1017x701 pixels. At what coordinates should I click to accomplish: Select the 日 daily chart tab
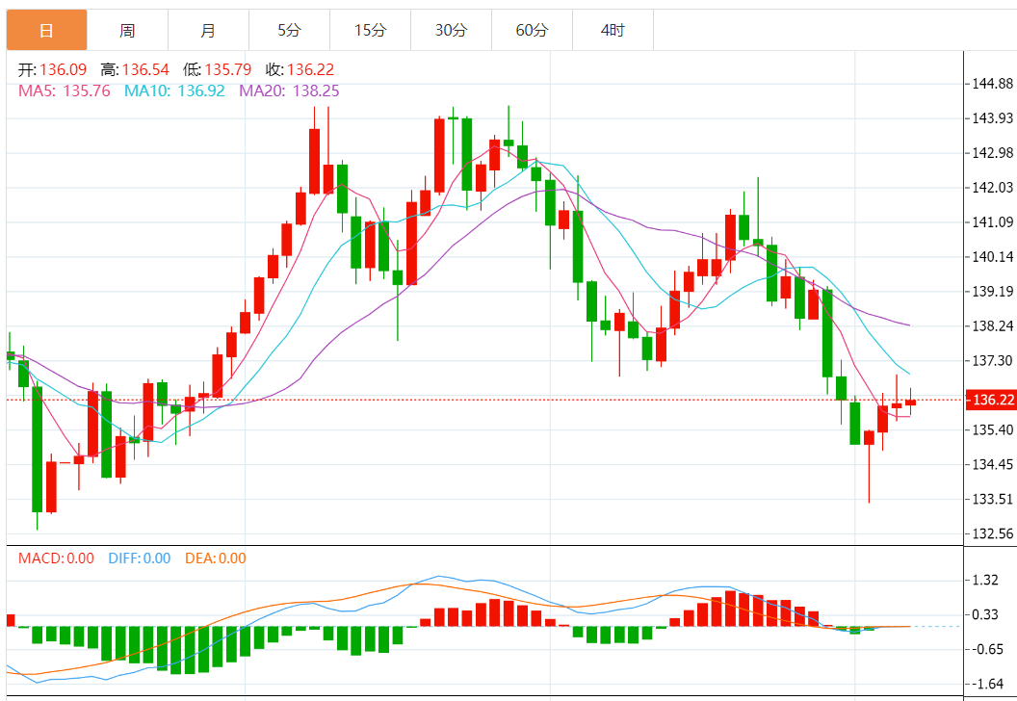[x=46, y=30]
